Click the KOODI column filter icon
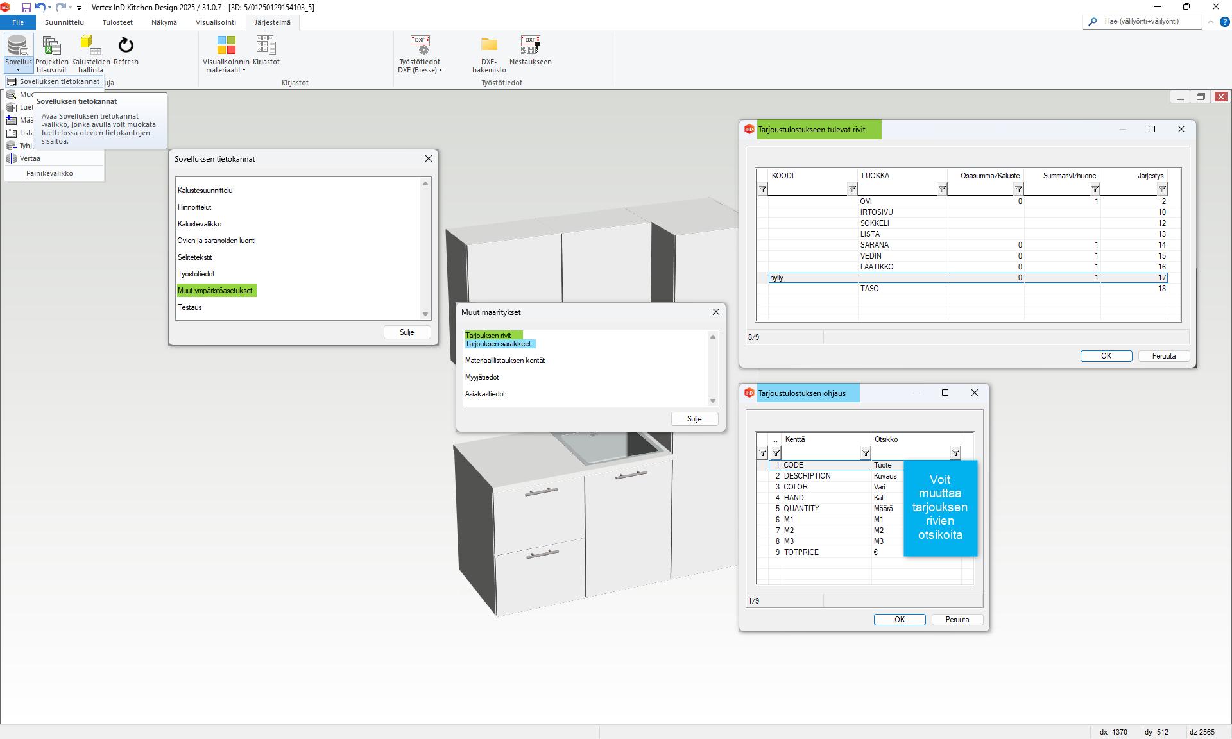This screenshot has width=1232, height=739. point(852,189)
